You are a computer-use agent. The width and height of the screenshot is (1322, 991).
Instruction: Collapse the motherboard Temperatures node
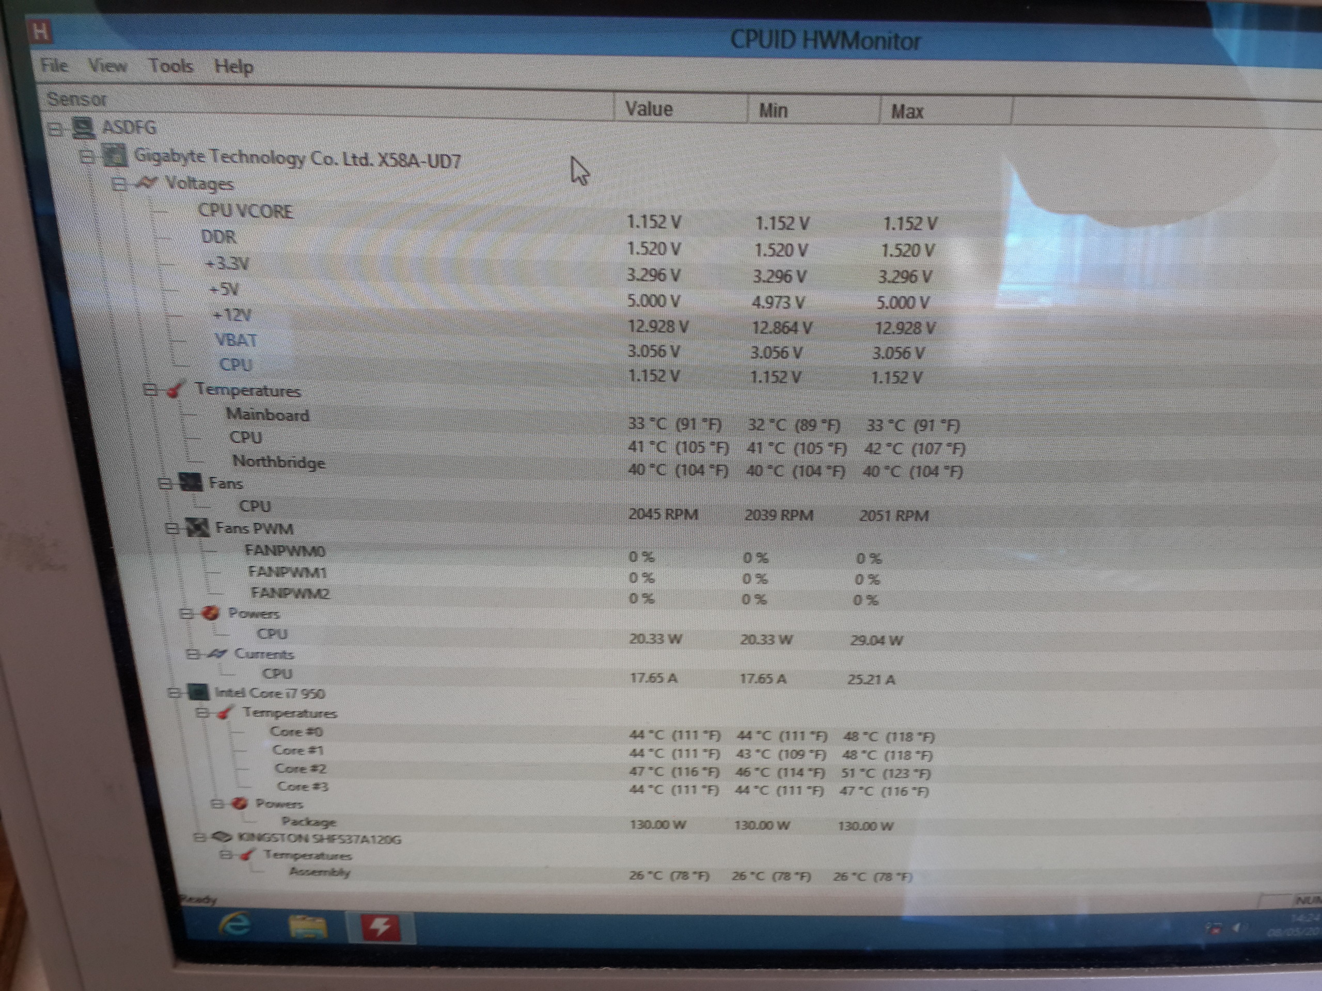tap(151, 390)
